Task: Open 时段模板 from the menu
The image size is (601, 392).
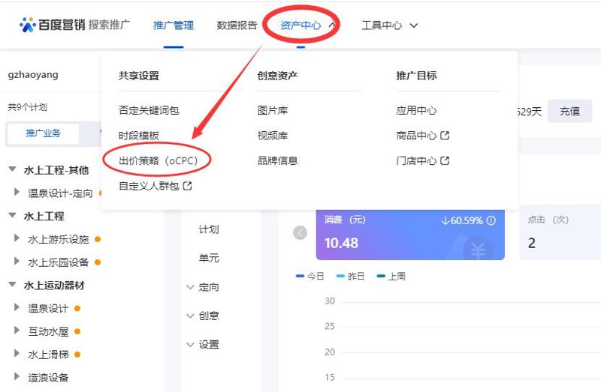Action: [138, 136]
